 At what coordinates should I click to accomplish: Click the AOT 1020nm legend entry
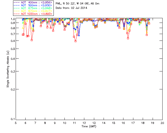[x=33, y=14]
